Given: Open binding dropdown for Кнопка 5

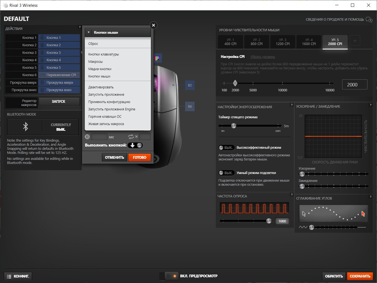Looking at the screenshot, I should (x=59, y=67).
